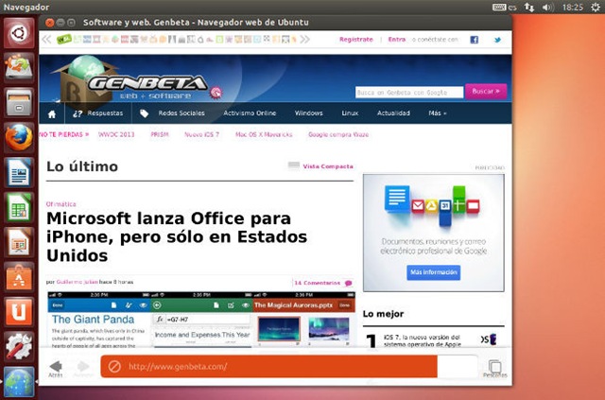Open the Ubuntu Dash home launcher icon
The image size is (605, 400).
(19, 33)
